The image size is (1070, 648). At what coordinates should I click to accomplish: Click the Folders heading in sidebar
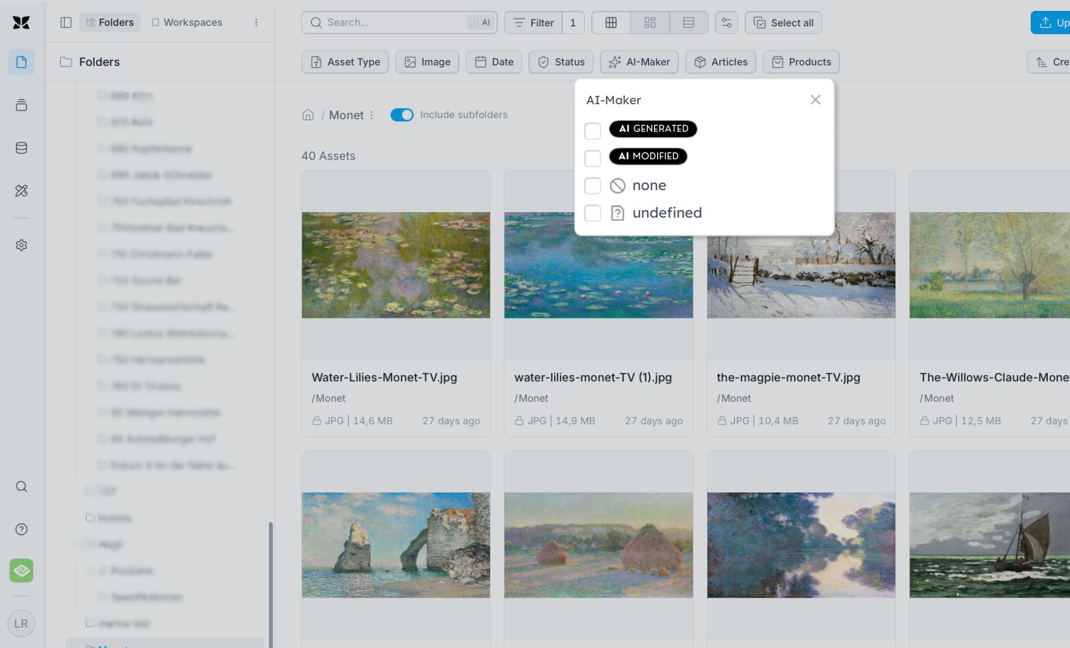[x=99, y=62]
